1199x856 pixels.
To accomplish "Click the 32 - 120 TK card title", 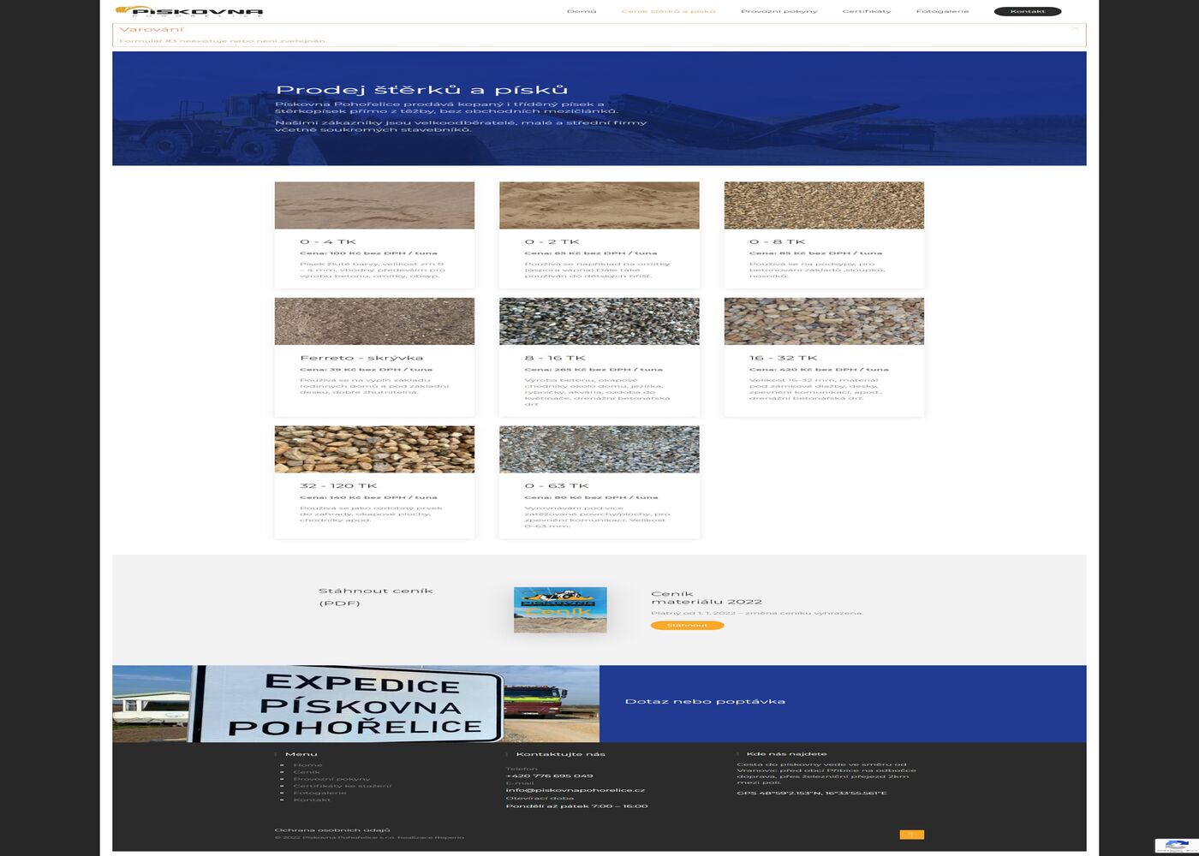I will coord(338,485).
